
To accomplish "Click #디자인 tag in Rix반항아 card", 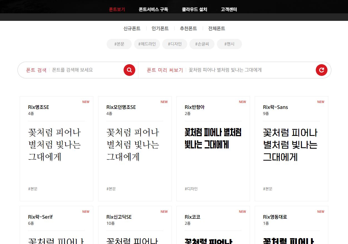I will click(x=191, y=189).
